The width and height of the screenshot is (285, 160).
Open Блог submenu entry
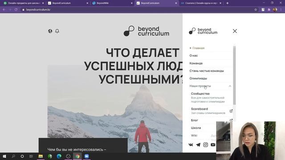pos(194,120)
